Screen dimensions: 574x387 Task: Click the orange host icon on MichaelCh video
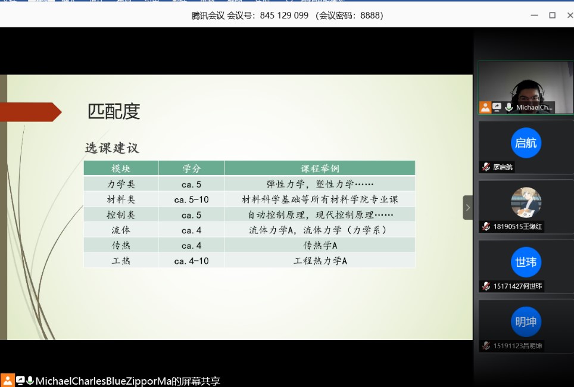[485, 107]
